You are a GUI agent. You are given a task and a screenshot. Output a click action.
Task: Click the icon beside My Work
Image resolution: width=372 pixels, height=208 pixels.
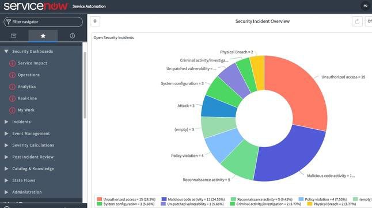12,110
